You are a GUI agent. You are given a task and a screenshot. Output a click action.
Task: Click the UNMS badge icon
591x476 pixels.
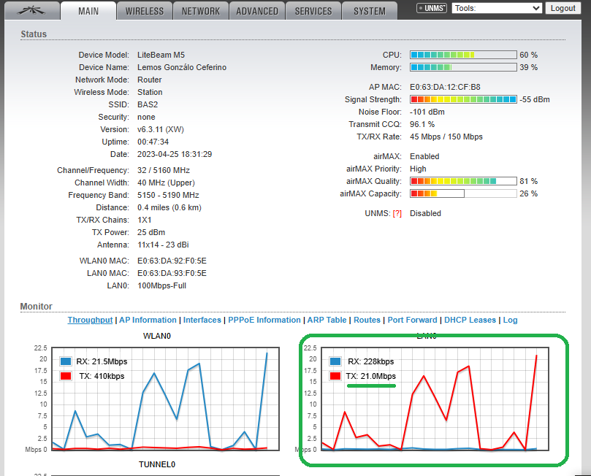pyautogui.click(x=432, y=8)
